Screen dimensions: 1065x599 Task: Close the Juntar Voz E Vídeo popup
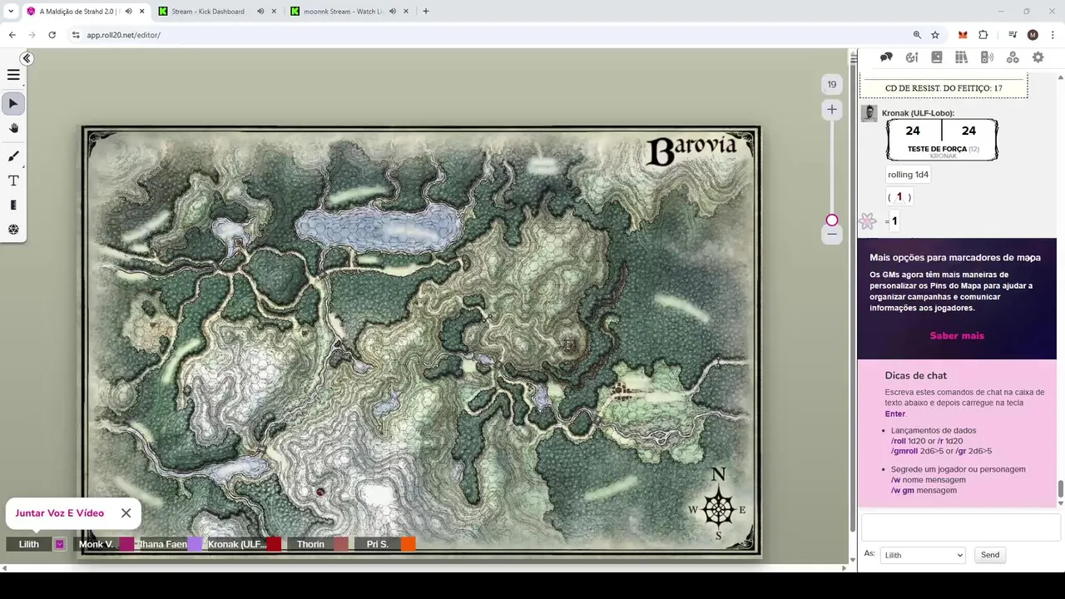pyautogui.click(x=126, y=512)
